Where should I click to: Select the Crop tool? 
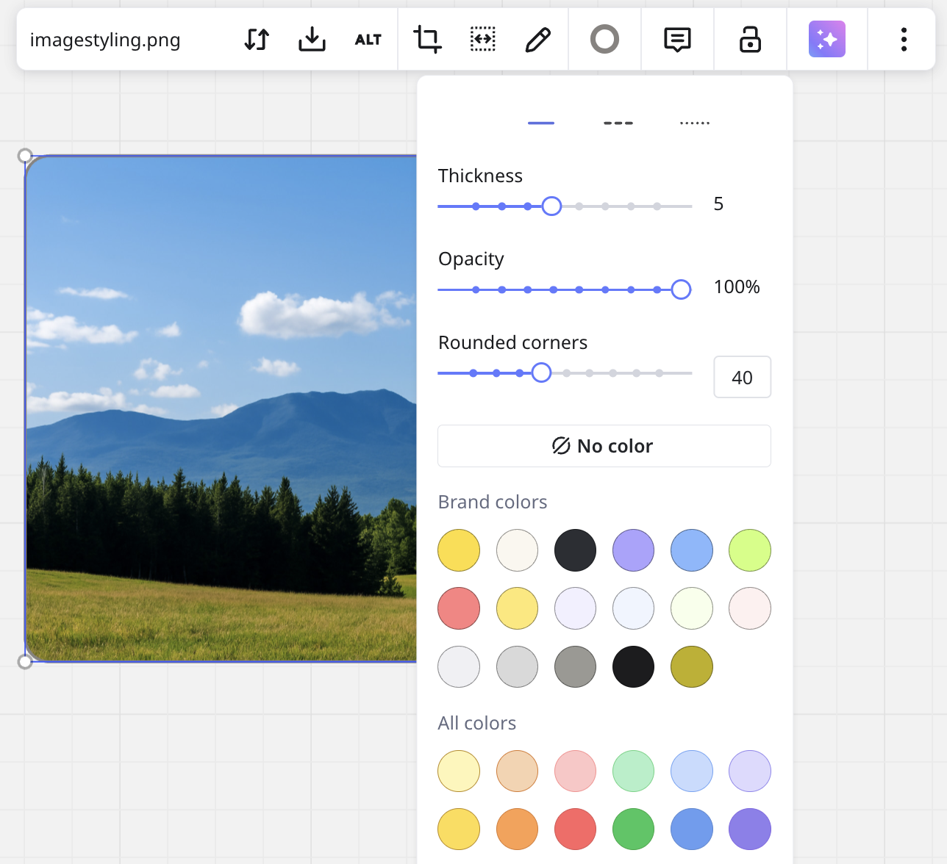pos(427,40)
